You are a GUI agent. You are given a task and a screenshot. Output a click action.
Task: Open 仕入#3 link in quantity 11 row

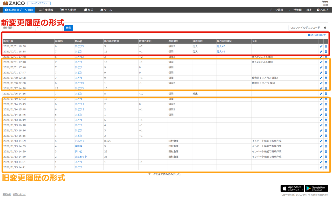click(221, 52)
